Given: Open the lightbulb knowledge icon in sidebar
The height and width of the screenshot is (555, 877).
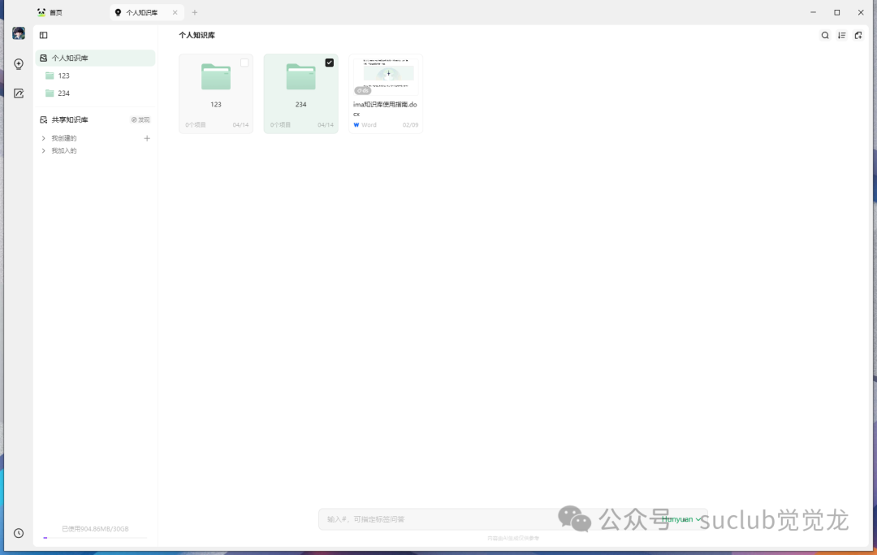Looking at the screenshot, I should (19, 64).
